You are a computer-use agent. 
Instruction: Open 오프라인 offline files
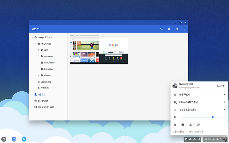tap(45, 88)
